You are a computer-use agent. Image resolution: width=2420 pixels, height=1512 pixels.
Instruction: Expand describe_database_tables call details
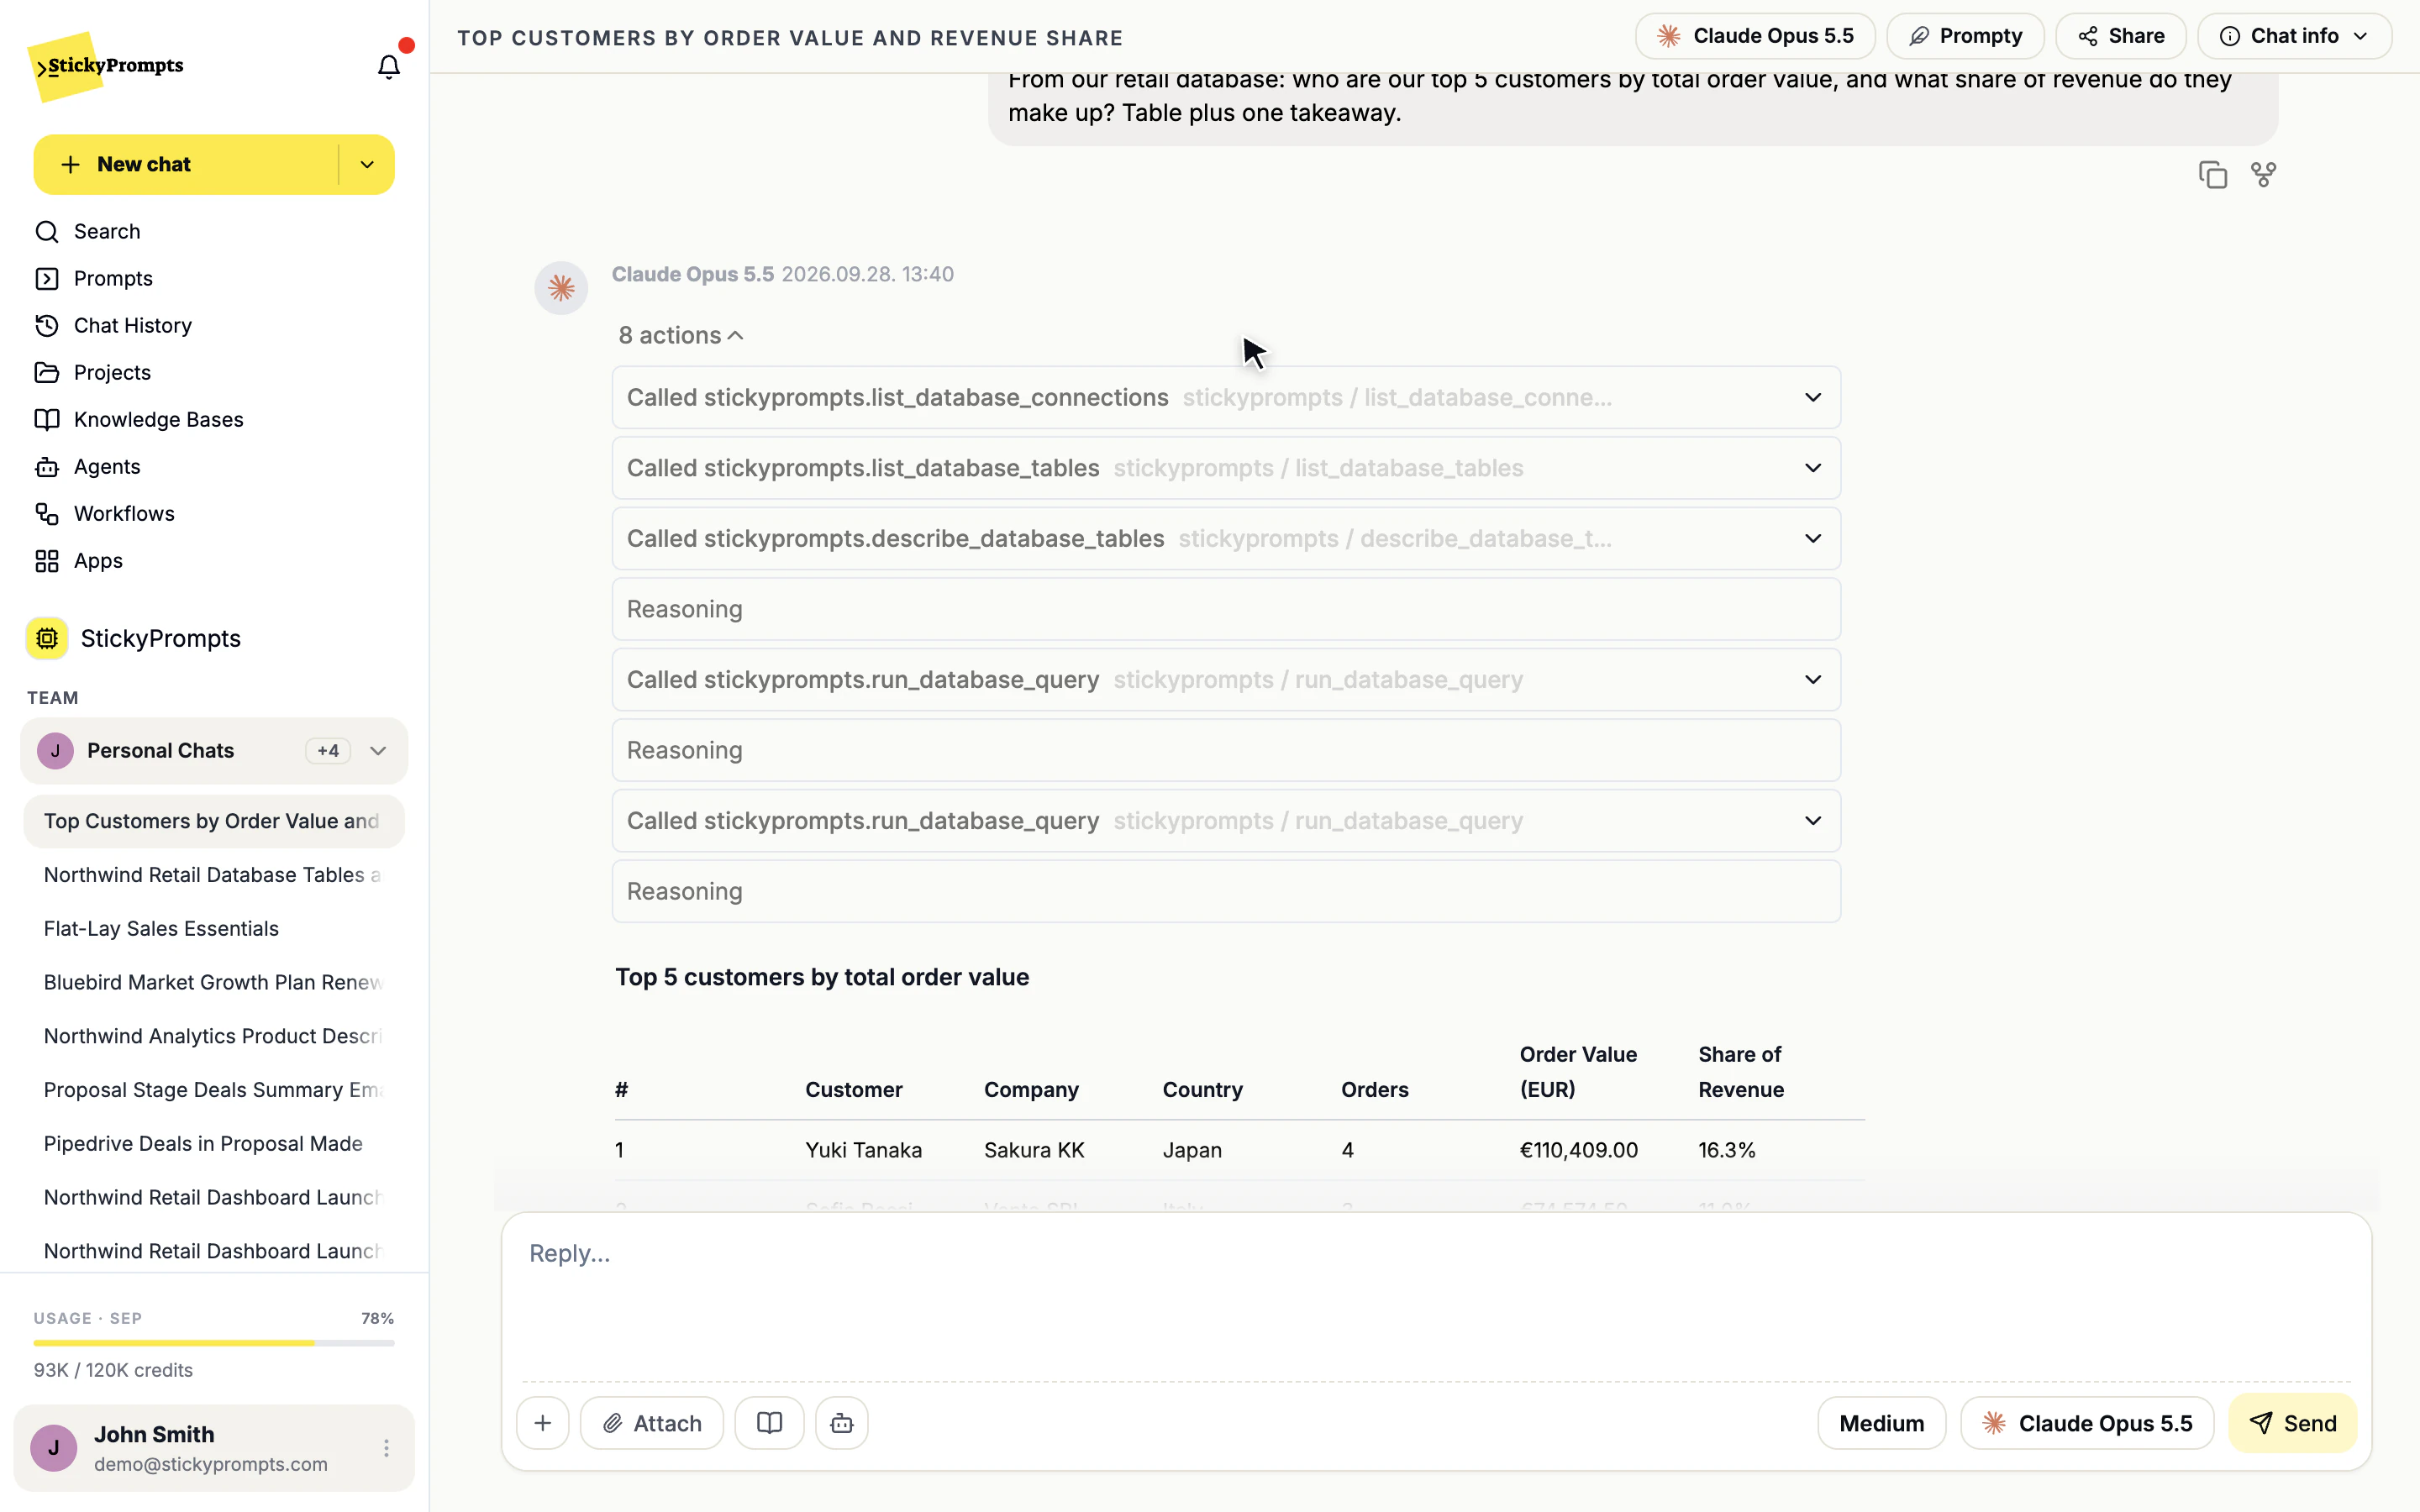tap(1226, 538)
